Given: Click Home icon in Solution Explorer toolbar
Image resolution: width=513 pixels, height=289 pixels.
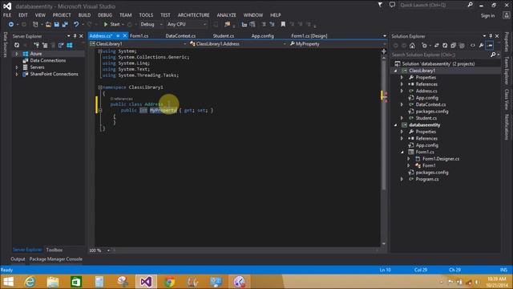Looking at the screenshot, I should click(412, 46).
